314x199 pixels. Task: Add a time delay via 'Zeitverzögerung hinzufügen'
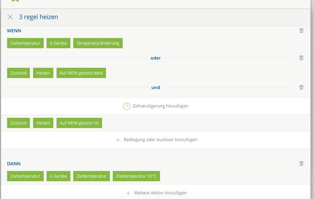pyautogui.click(x=160, y=106)
